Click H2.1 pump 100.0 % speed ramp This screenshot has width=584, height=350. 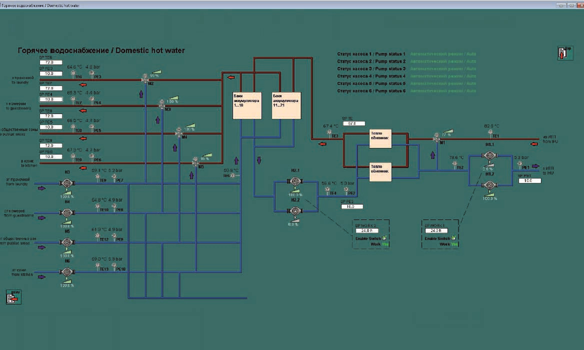point(295,191)
